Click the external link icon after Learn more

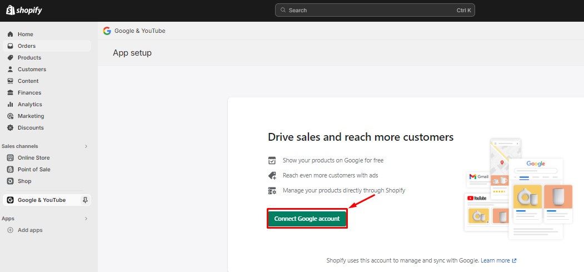pos(515,260)
